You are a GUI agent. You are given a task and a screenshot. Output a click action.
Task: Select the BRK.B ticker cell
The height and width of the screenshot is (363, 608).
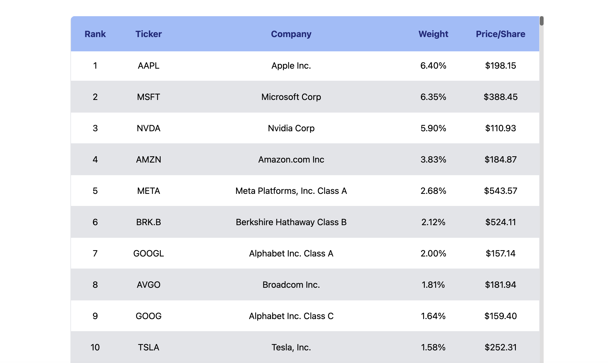pos(149,222)
